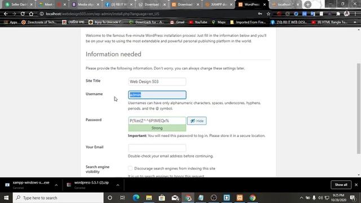Viewport: 361px width, 203px height.
Task: Open Cortana circle icon
Action: point(110,198)
